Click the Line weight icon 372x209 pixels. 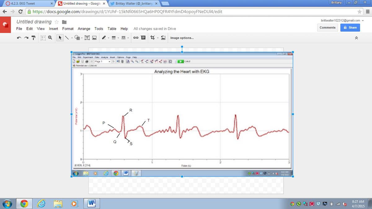[113, 38]
